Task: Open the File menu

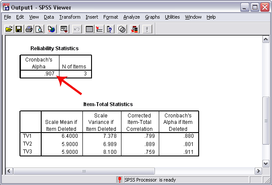Action: 7,17
